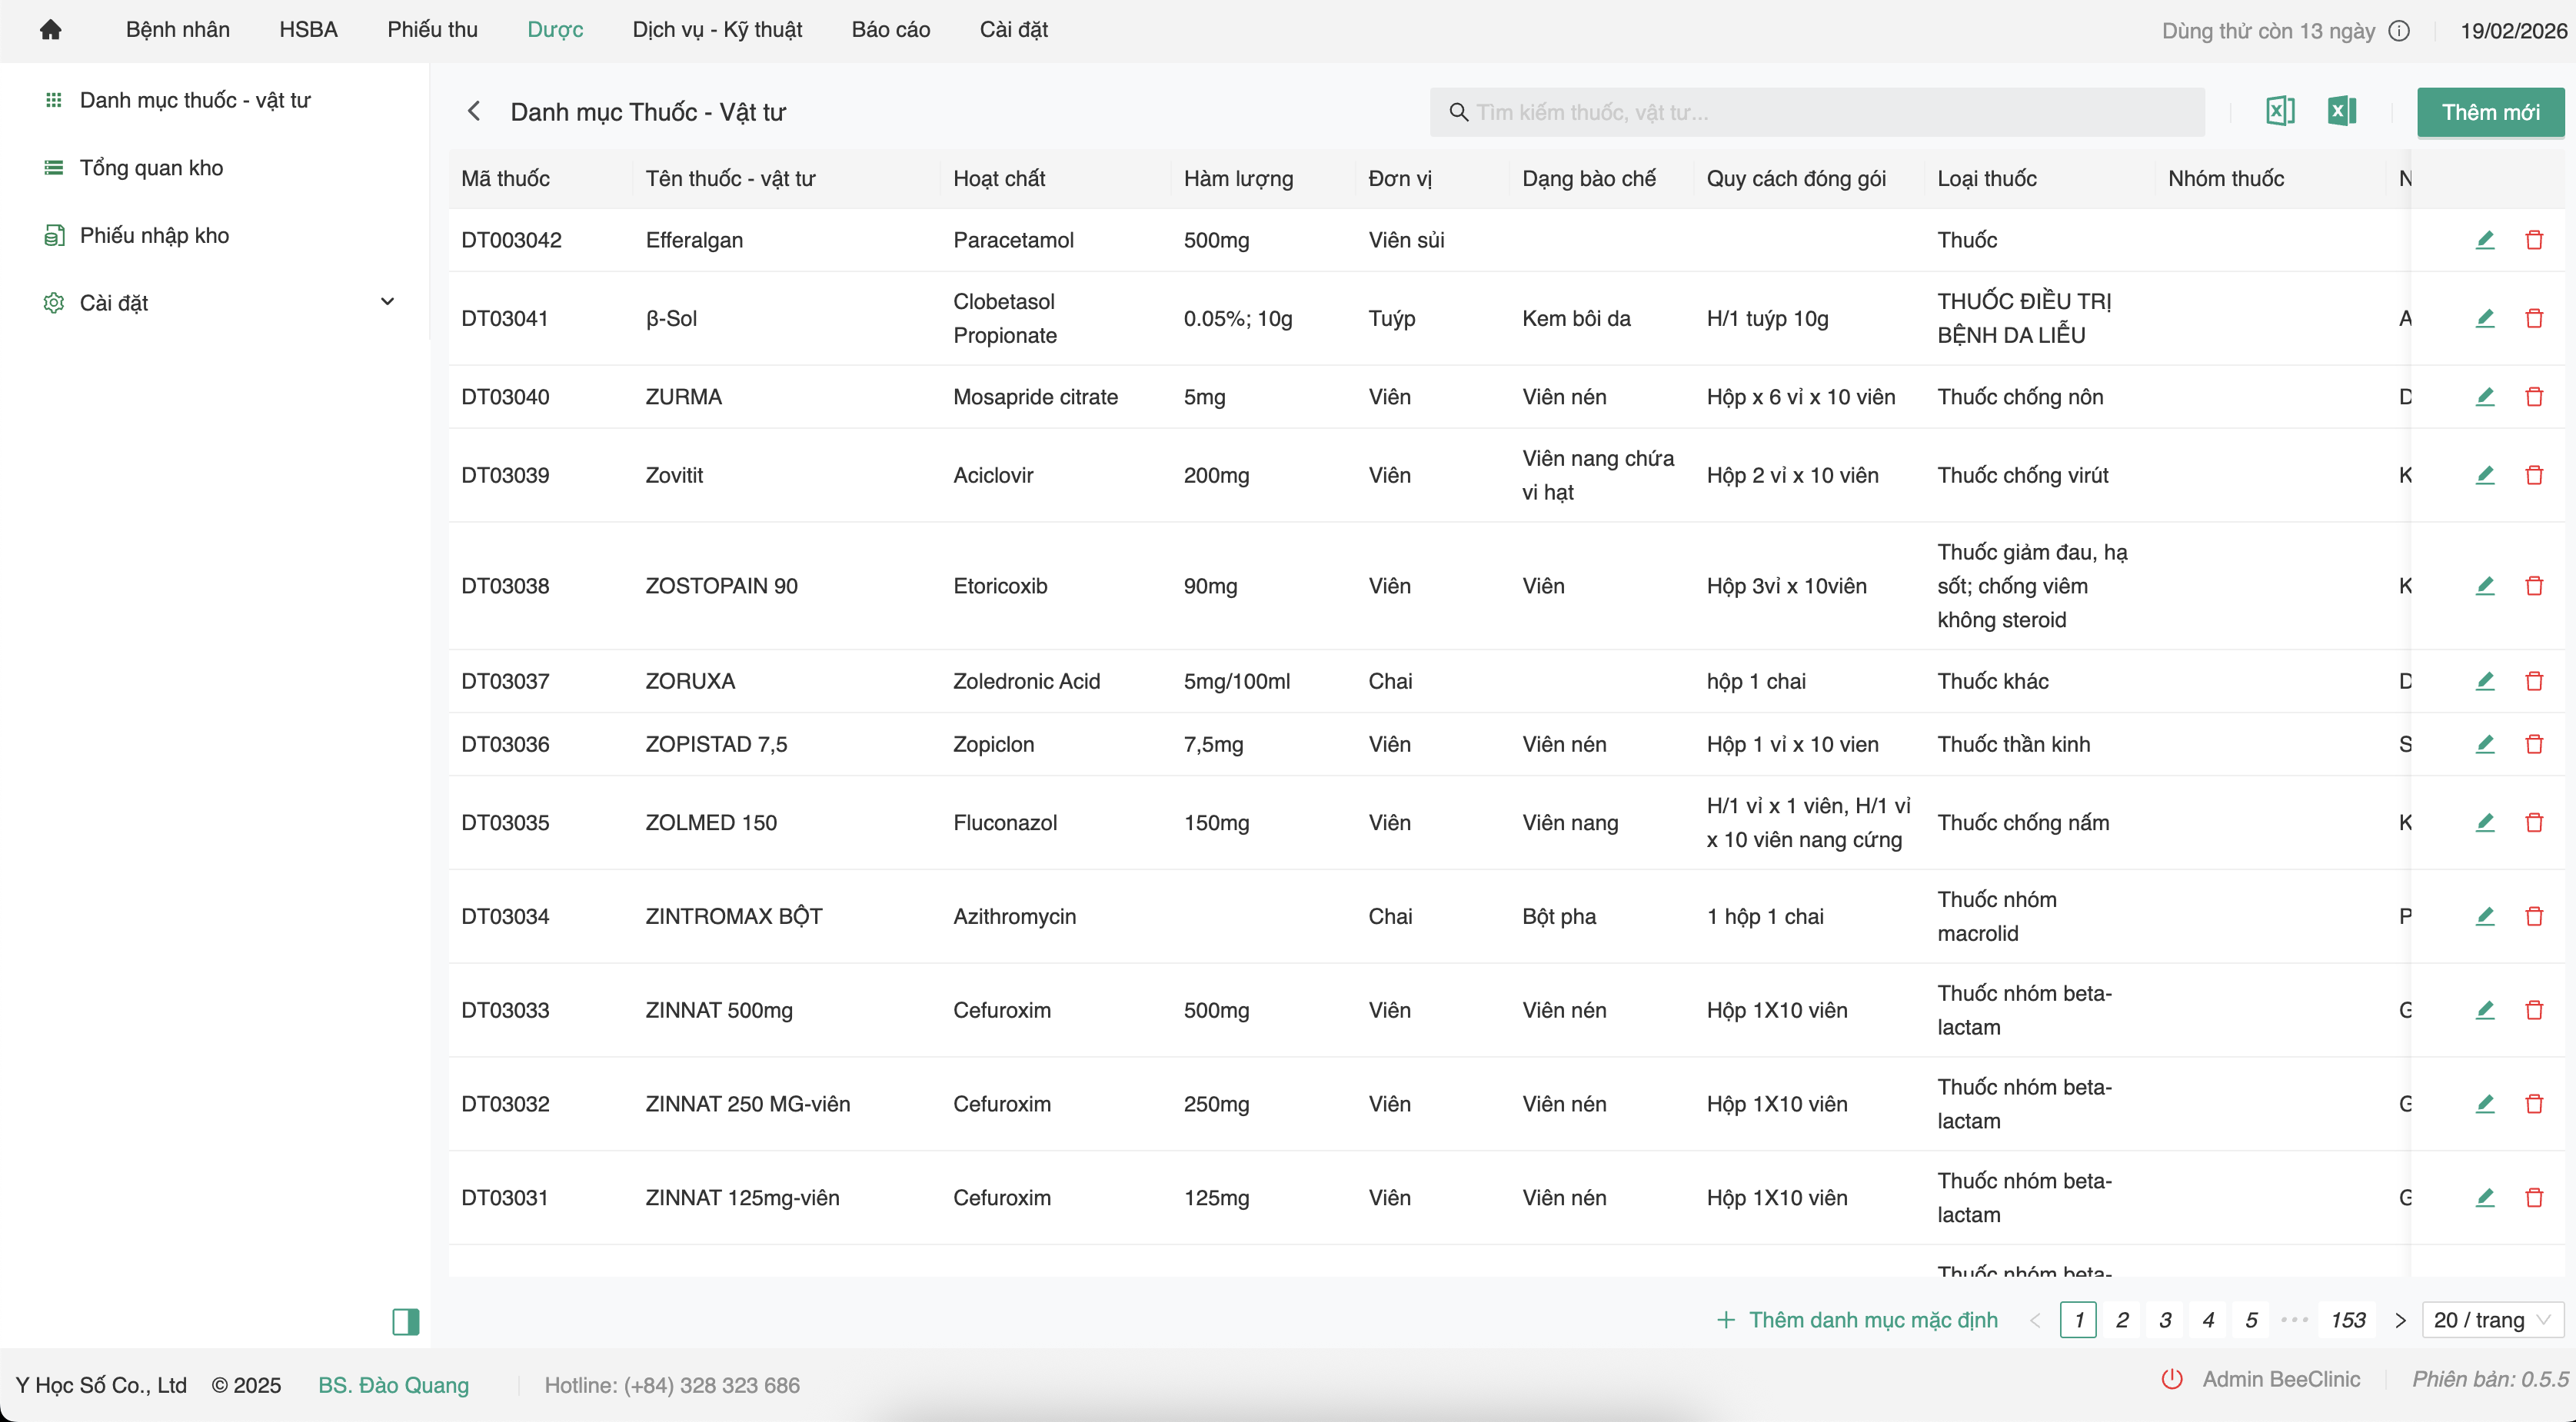Go back with the left arrow
Screen dimensions: 2576x1422
474,111
